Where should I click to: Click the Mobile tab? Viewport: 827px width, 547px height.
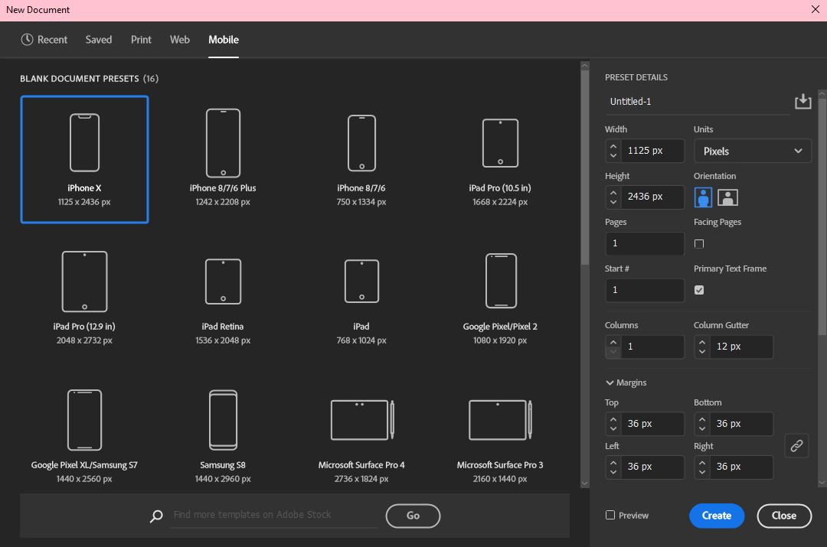coord(224,40)
